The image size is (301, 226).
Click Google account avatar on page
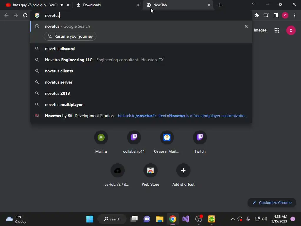[x=291, y=30]
